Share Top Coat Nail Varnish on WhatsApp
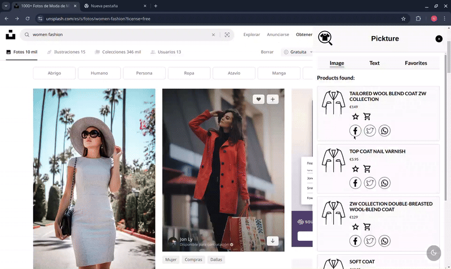The width and height of the screenshot is (451, 269). point(384,183)
